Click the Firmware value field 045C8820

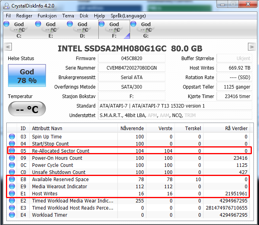click(x=132, y=58)
